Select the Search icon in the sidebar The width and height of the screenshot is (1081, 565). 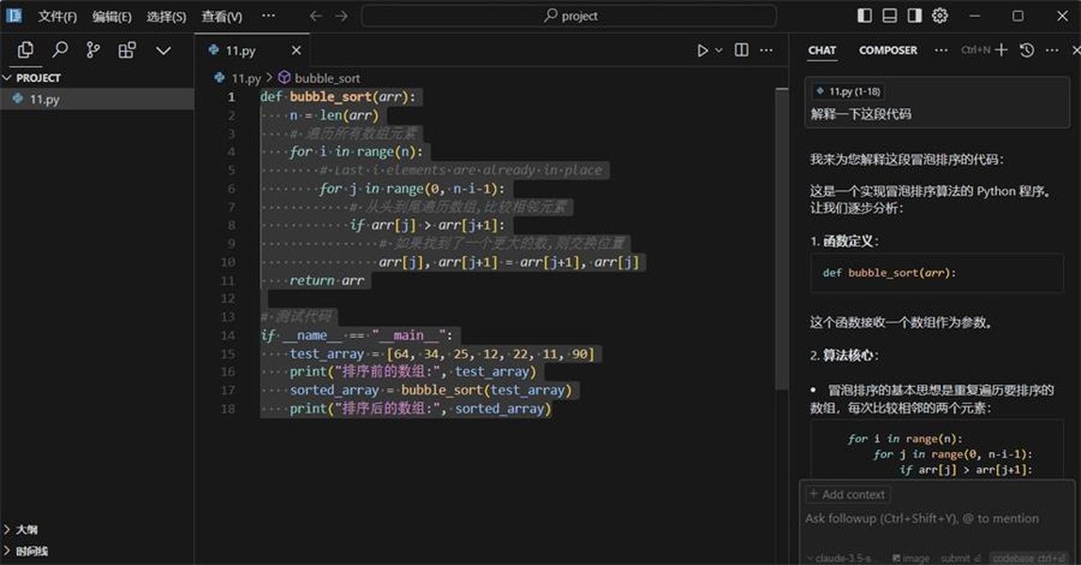tap(59, 49)
